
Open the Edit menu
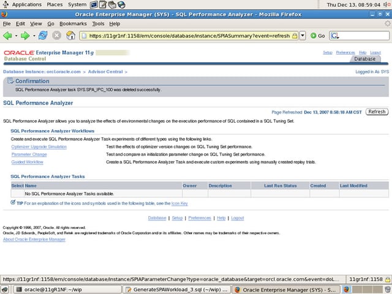(20, 23)
